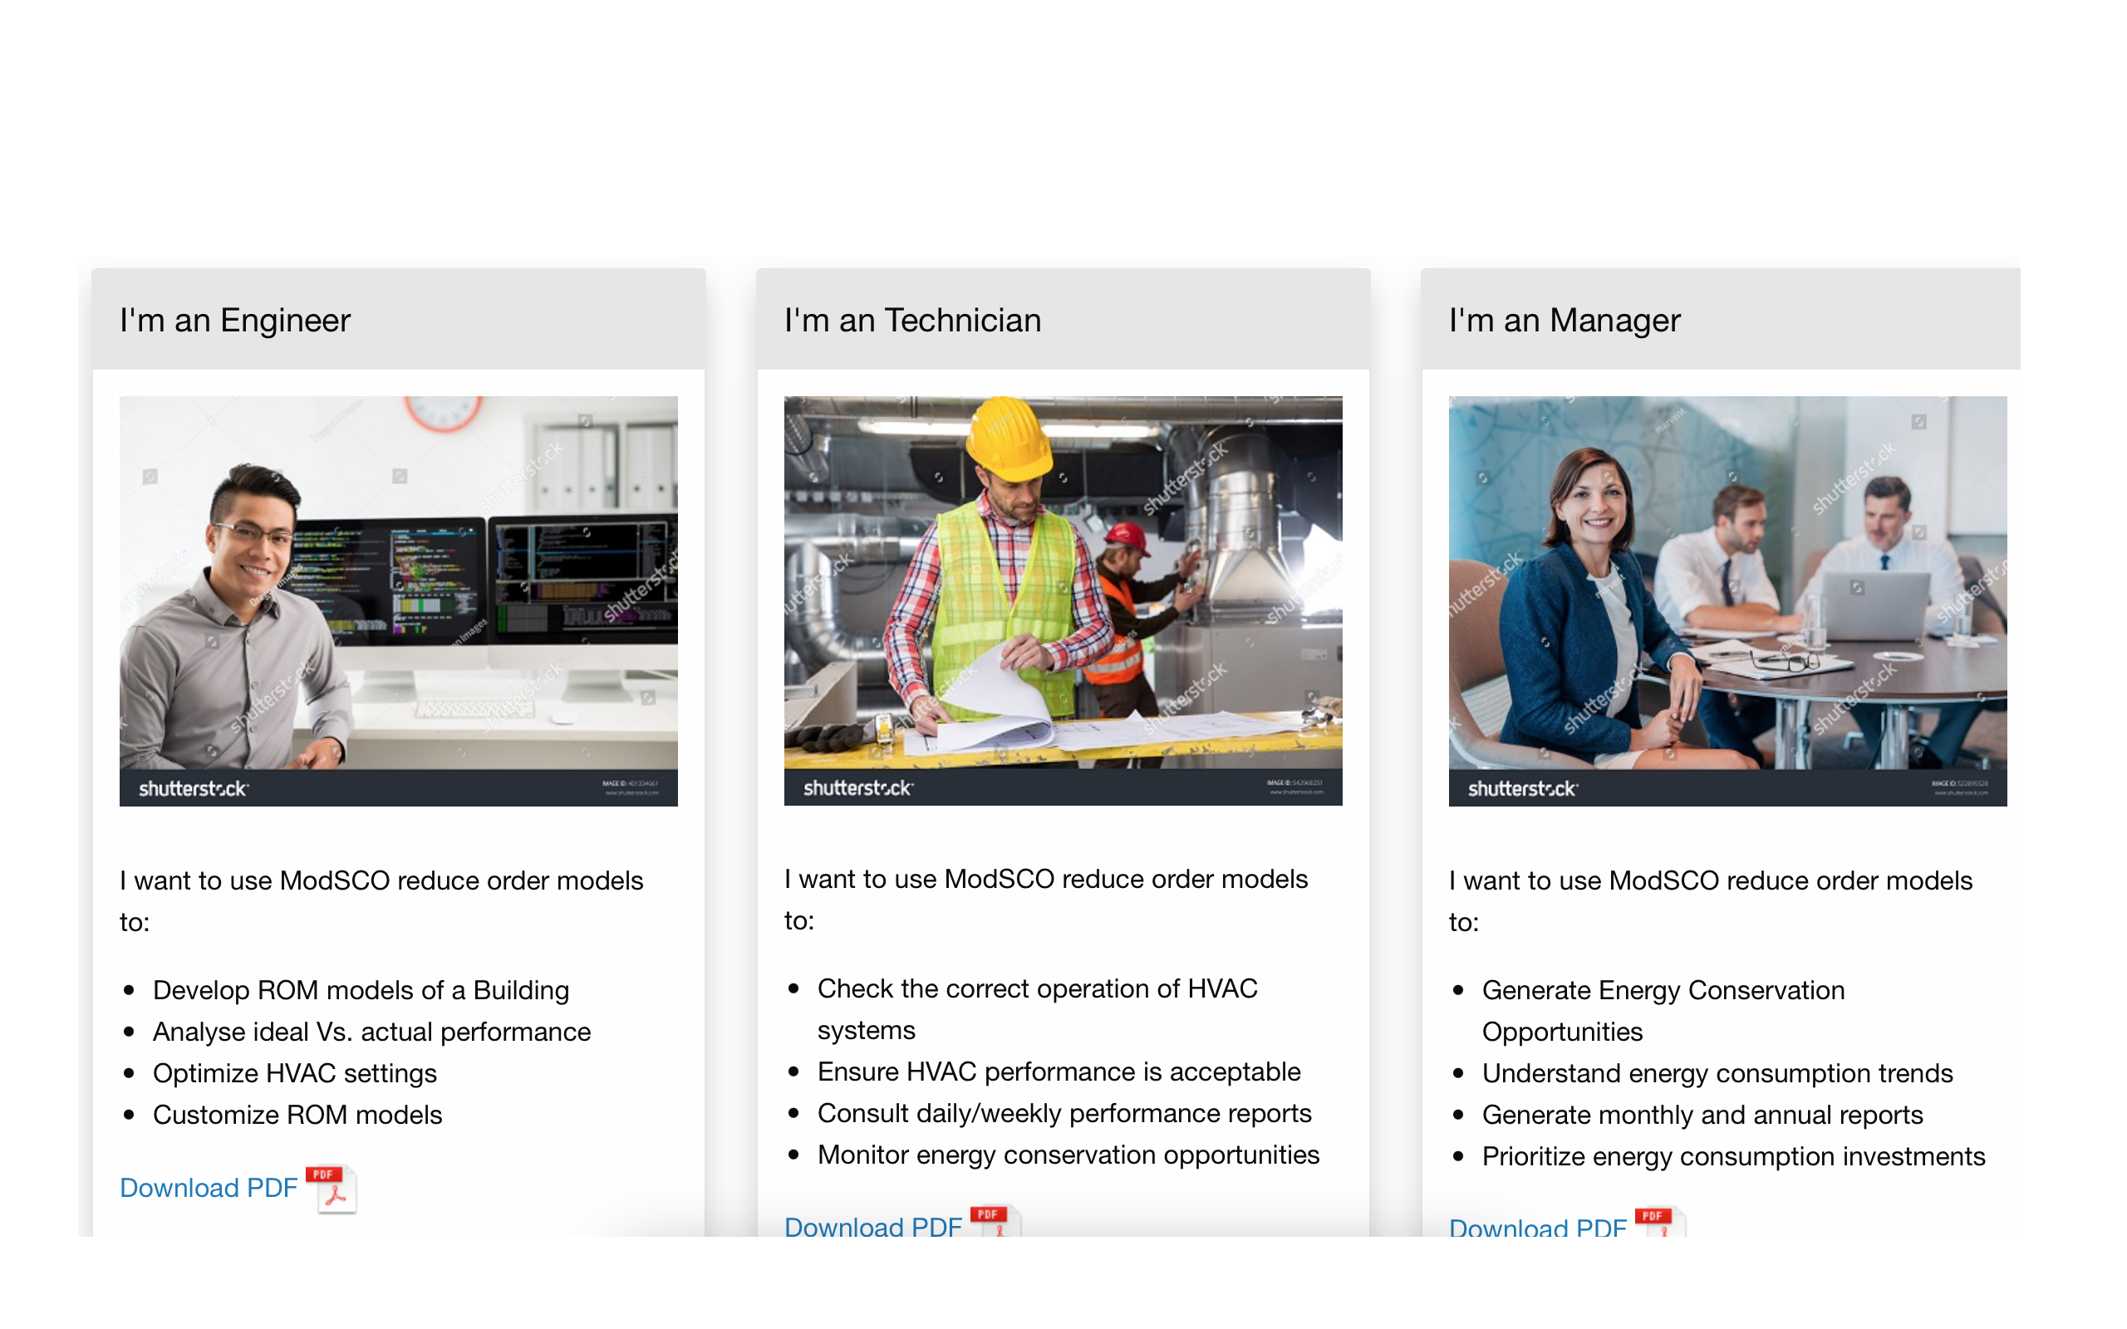Select "Optimize HVAC settings" bullet item
The height and width of the screenshot is (1329, 2127).
tap(295, 1073)
